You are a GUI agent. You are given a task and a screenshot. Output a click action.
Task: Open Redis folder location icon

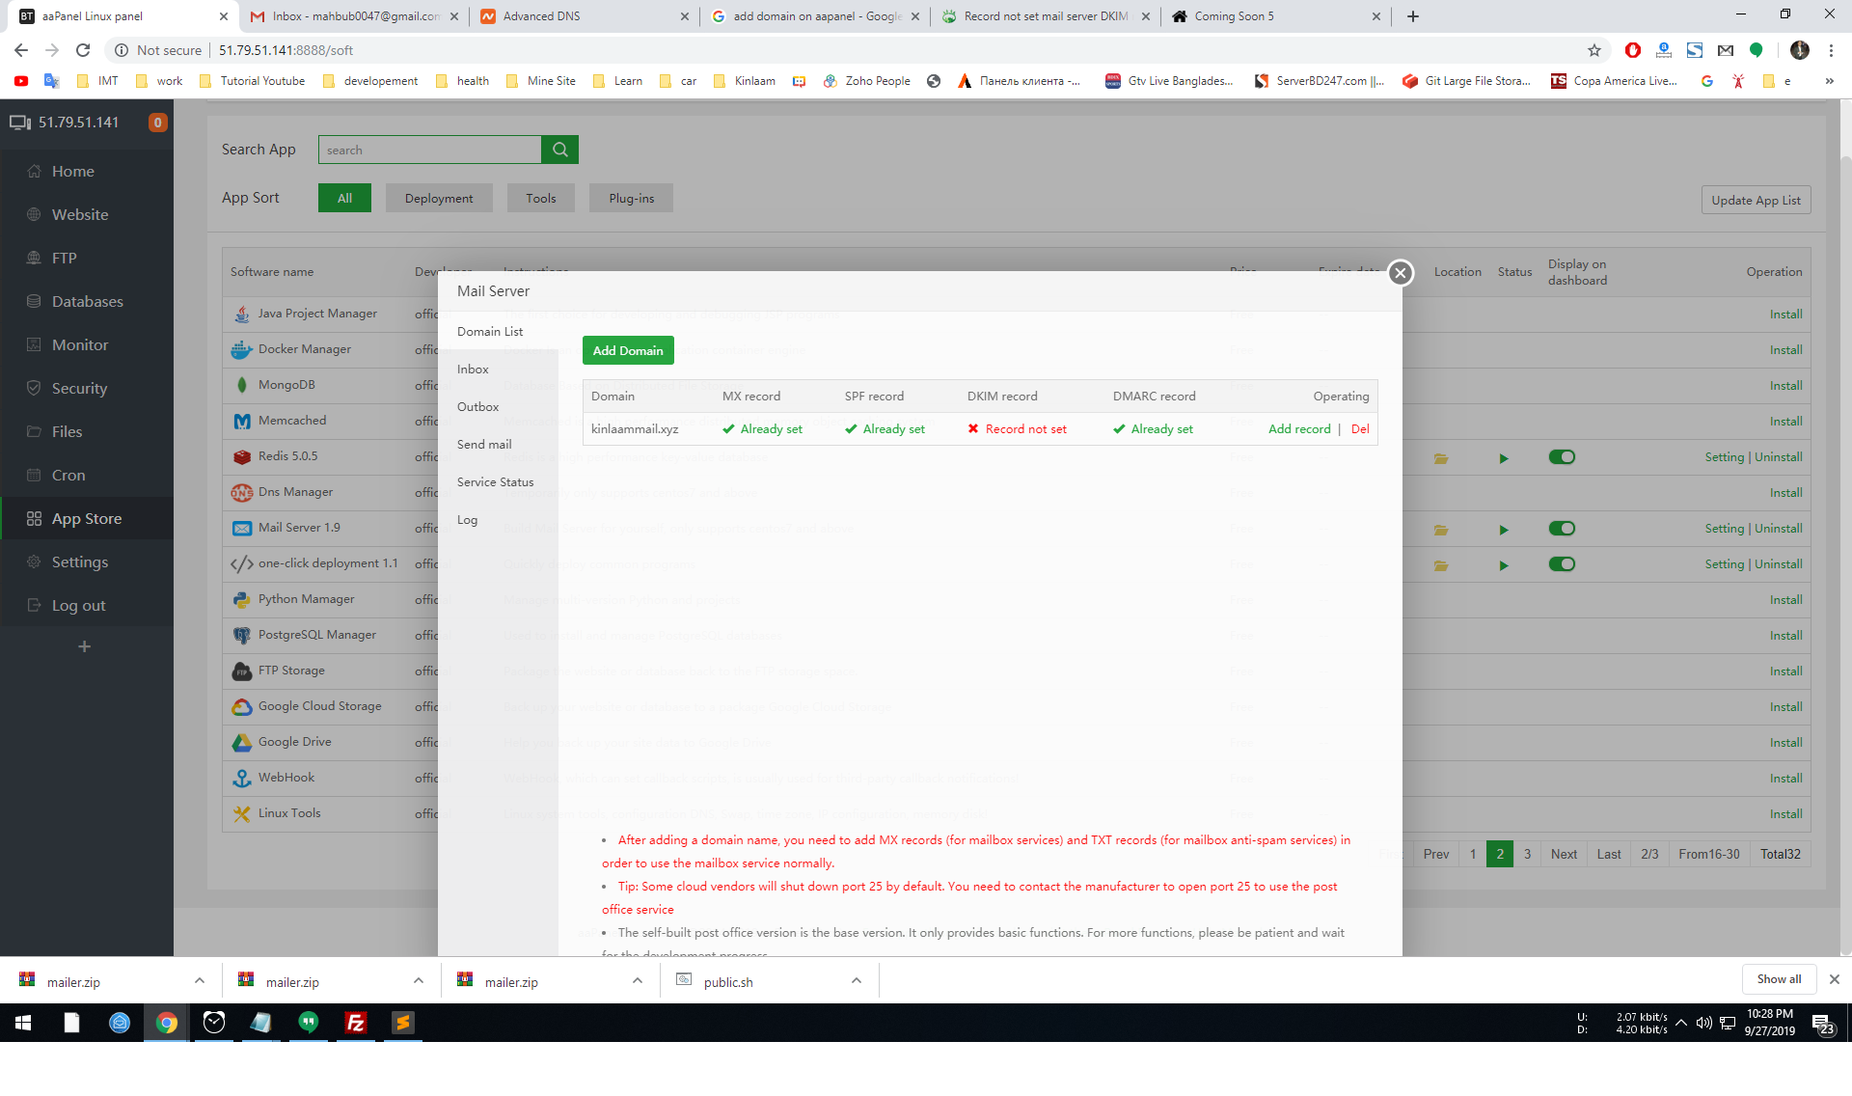[1441, 458]
